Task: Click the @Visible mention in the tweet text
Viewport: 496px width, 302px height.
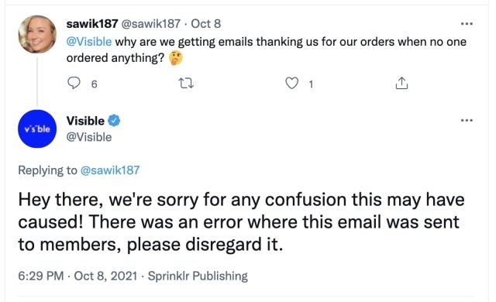Action: [89, 42]
